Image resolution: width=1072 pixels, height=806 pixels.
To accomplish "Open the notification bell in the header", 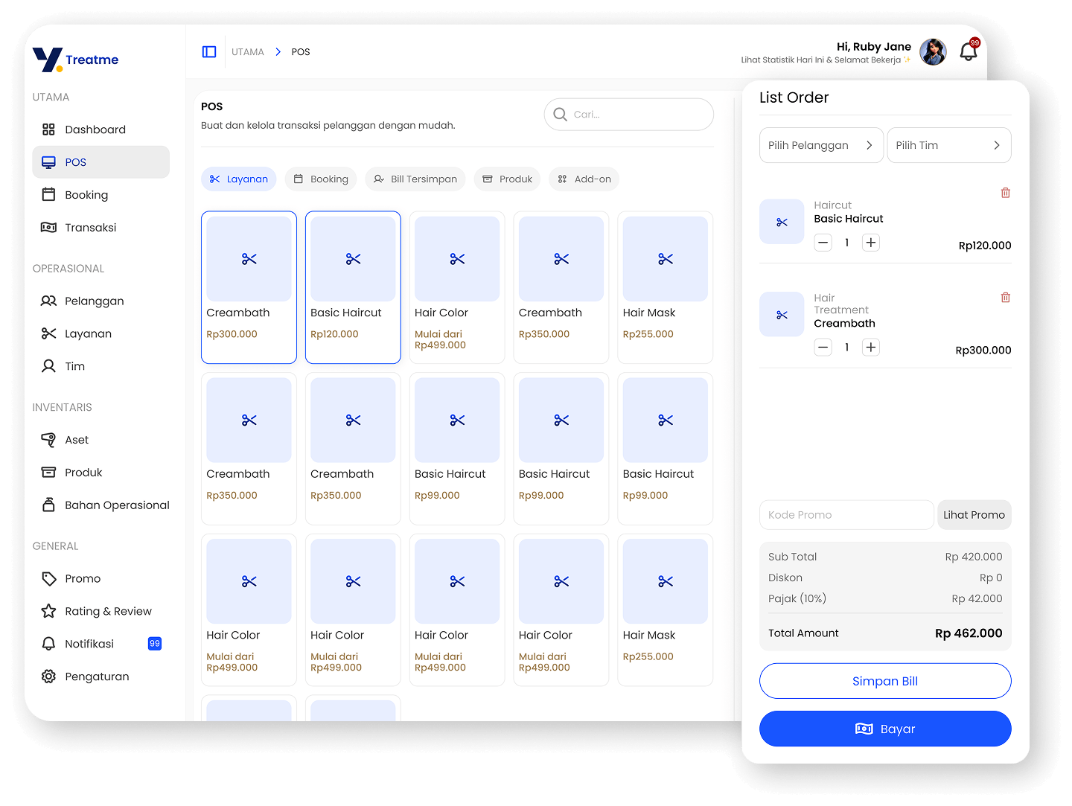I will [969, 51].
